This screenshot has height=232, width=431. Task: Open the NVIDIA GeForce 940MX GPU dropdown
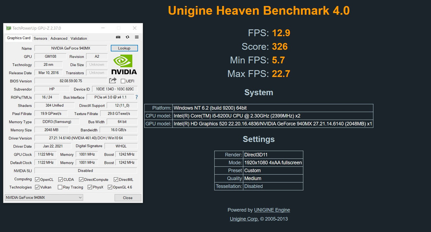(x=44, y=197)
